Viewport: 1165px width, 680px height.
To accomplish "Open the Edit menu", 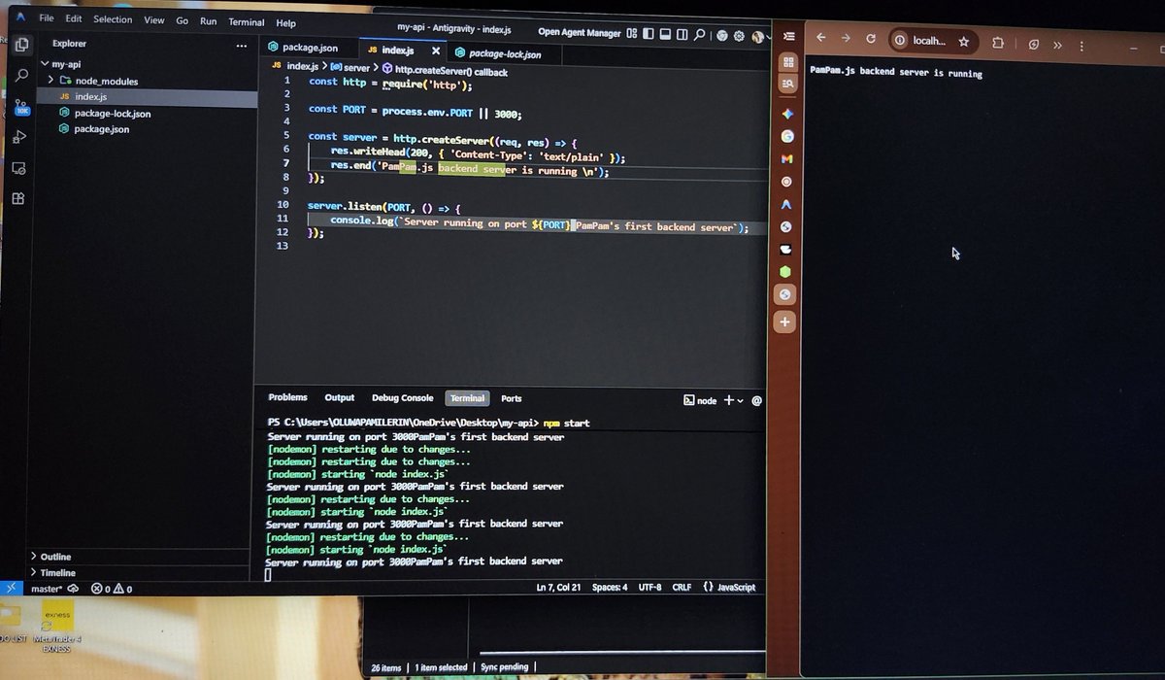I will pos(74,18).
